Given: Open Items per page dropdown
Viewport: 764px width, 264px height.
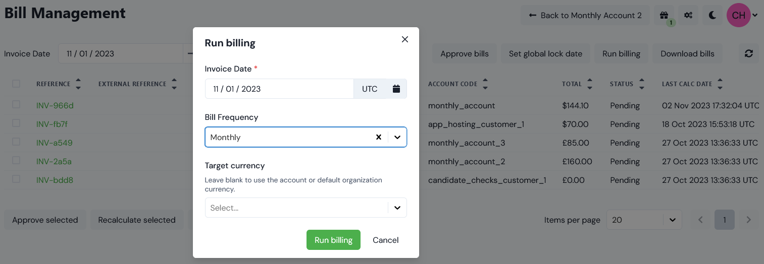Looking at the screenshot, I should pos(644,220).
